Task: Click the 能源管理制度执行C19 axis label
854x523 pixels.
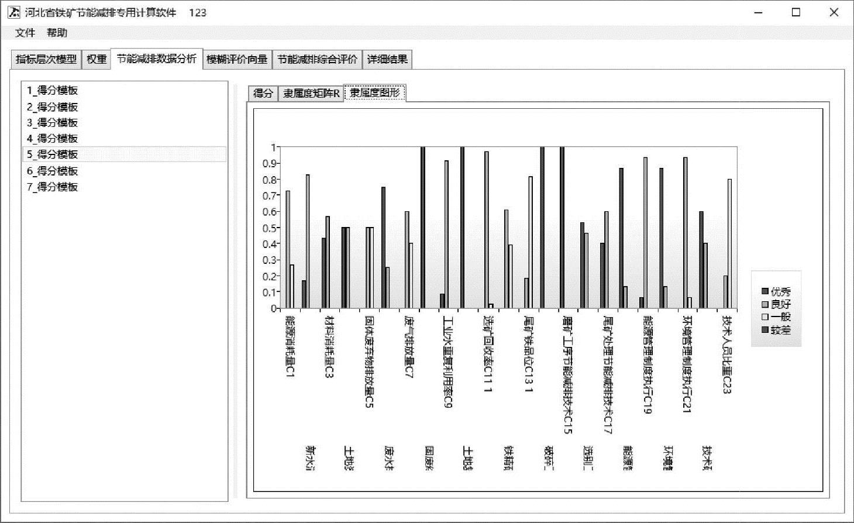Action: (647, 364)
